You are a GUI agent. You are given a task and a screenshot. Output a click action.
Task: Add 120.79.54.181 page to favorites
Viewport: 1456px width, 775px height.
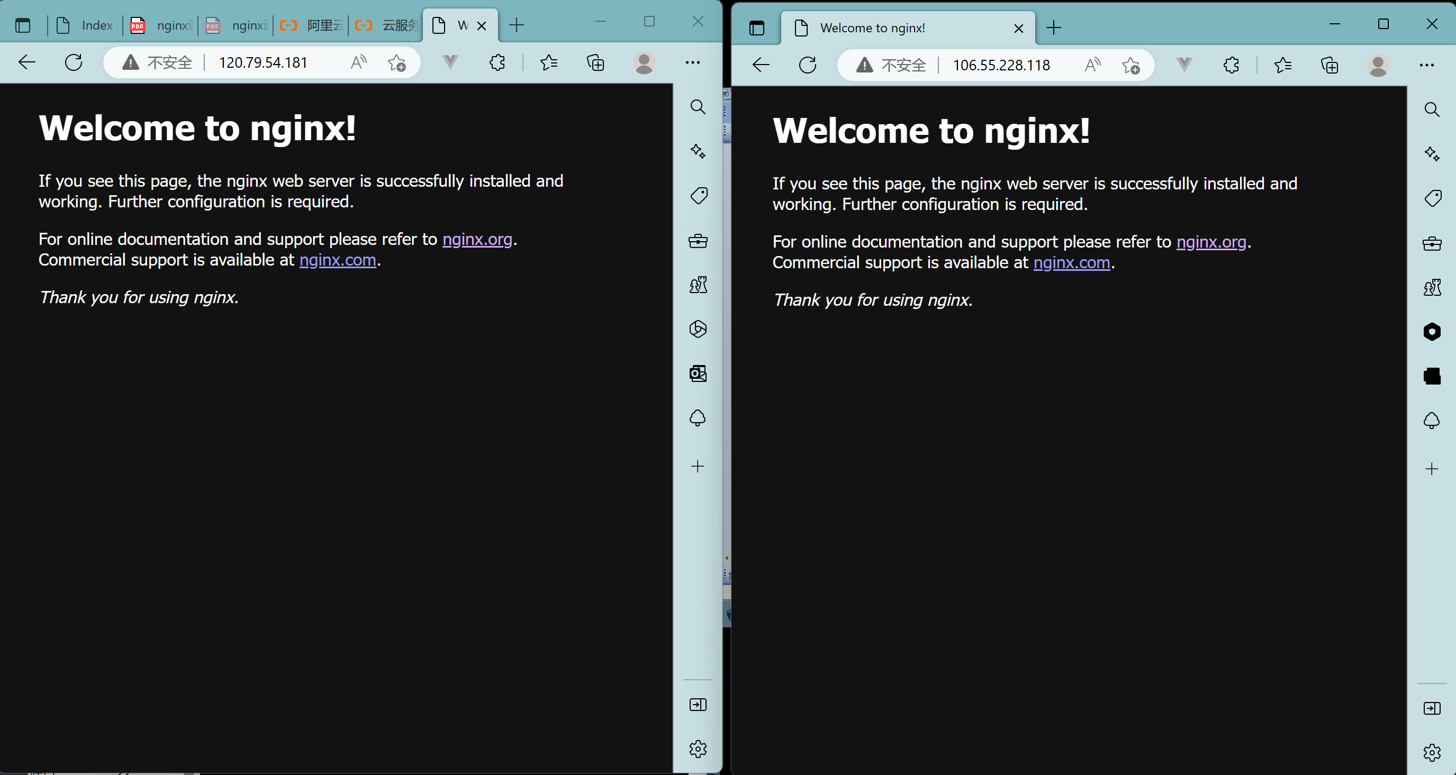tap(397, 62)
